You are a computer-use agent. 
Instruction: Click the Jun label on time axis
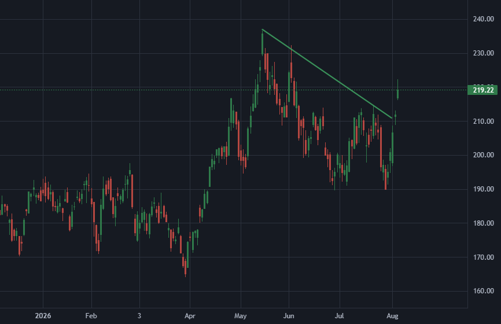click(289, 316)
